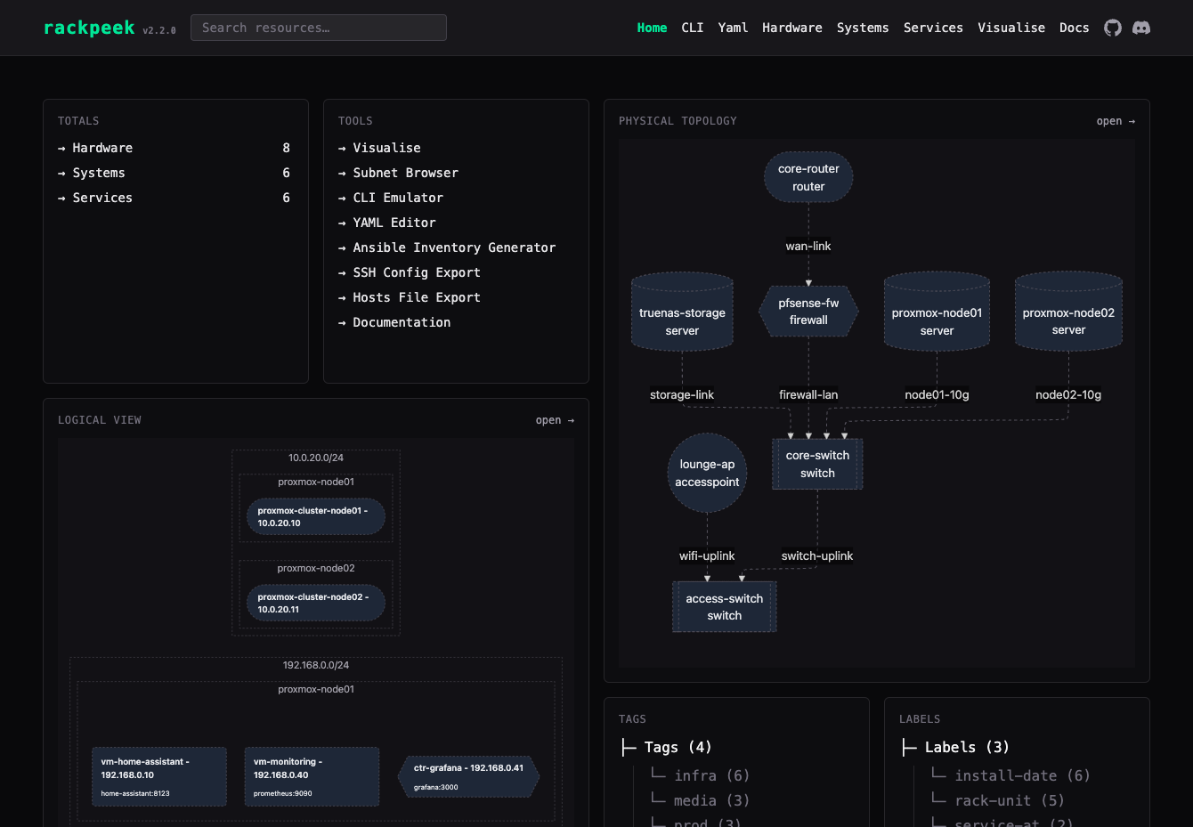Open the CLI nav item

point(693,28)
